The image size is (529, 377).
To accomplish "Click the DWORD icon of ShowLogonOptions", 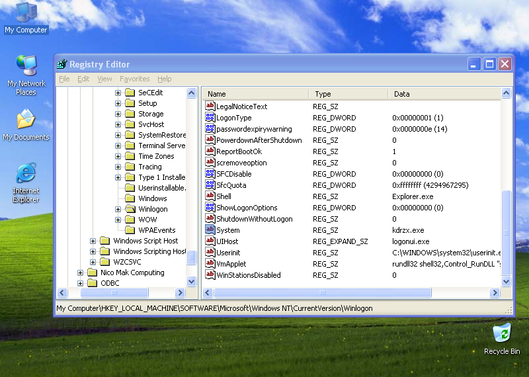I will [x=210, y=207].
